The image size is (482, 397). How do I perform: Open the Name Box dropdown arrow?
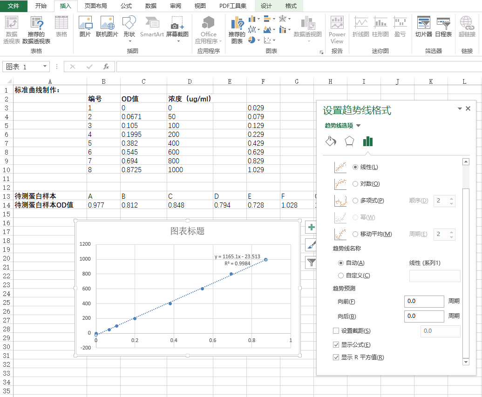pos(45,67)
